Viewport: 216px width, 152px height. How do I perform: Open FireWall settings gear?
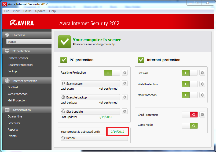[x=202, y=73]
